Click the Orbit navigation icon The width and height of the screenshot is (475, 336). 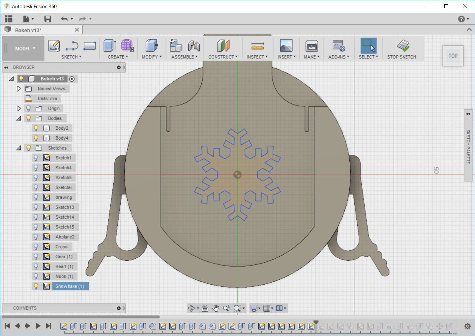click(191, 308)
